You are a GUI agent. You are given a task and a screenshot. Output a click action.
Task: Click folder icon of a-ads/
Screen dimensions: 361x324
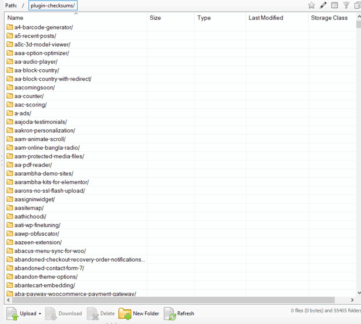pyautogui.click(x=10, y=113)
